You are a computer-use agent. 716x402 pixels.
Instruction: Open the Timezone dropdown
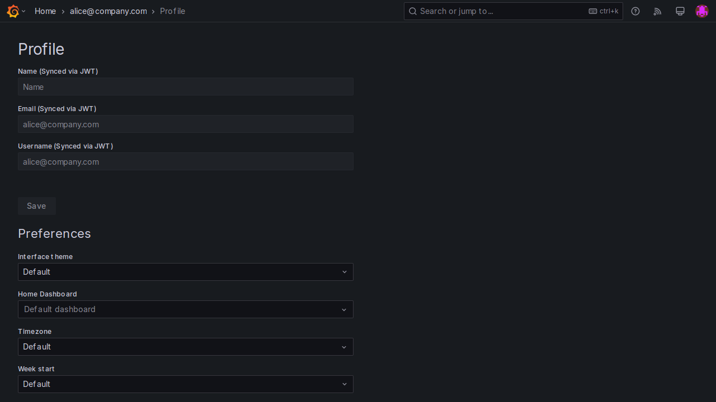pos(186,347)
